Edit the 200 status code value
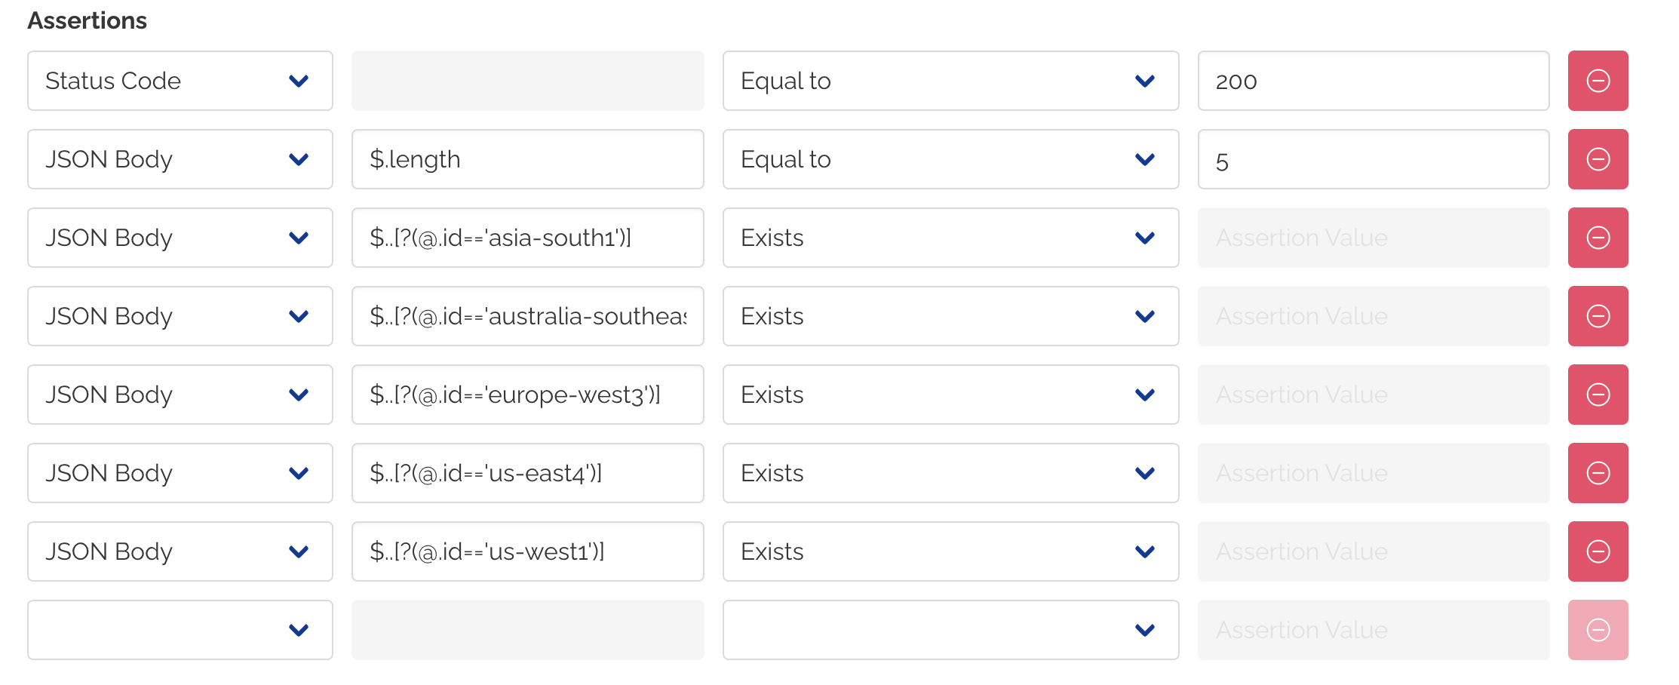 coord(1372,81)
